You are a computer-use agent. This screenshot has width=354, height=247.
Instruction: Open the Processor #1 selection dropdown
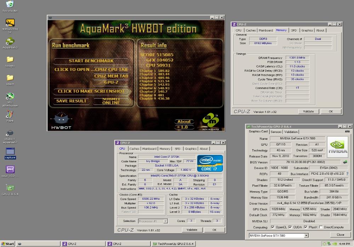[165, 221]
